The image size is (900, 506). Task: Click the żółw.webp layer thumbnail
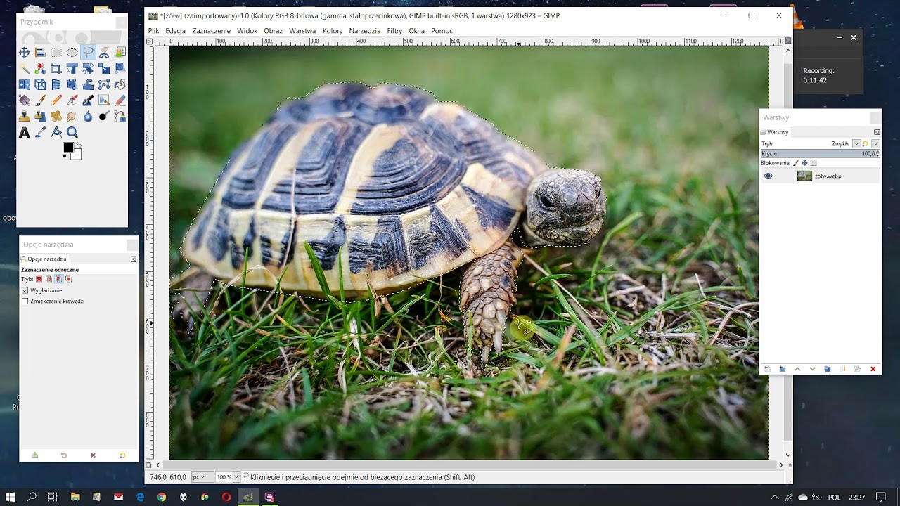[804, 176]
